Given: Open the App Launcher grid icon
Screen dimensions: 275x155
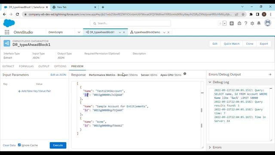Looking at the screenshot, I should point(7,32).
